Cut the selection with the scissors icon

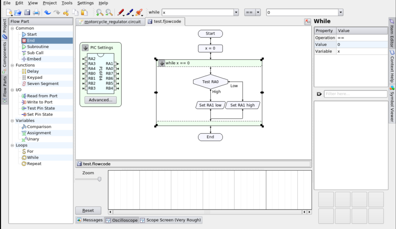click(66, 12)
